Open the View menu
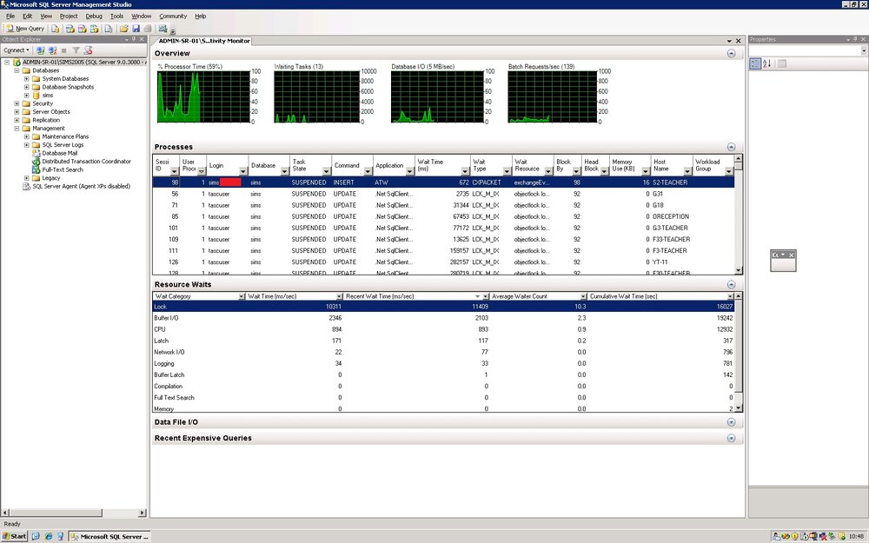The width and height of the screenshot is (869, 543). [46, 16]
